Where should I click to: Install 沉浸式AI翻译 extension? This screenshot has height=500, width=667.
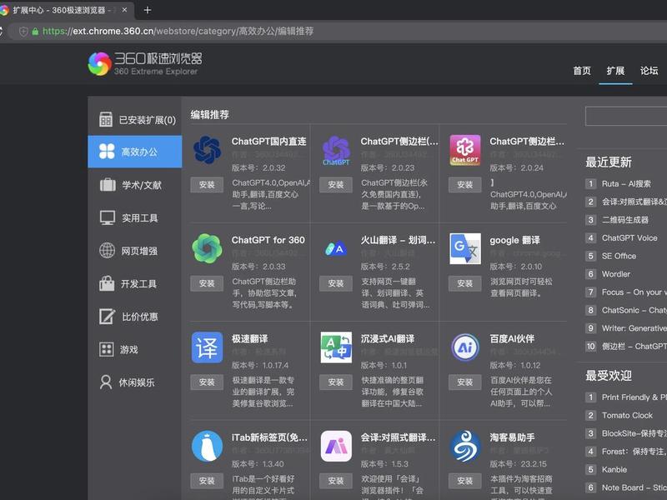click(336, 382)
